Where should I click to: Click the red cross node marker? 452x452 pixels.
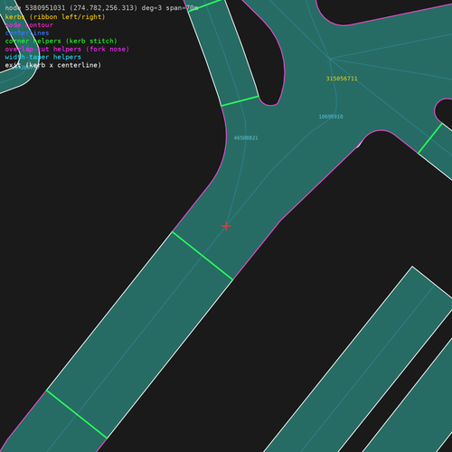point(226,226)
